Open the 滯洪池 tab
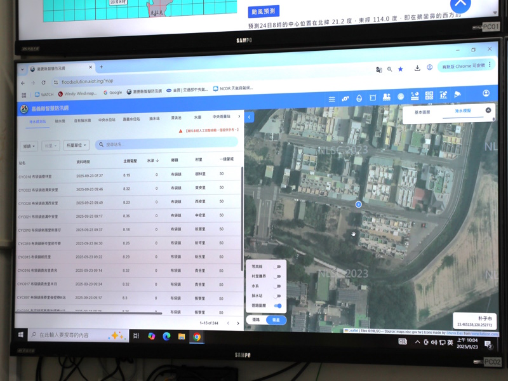 click(x=176, y=118)
